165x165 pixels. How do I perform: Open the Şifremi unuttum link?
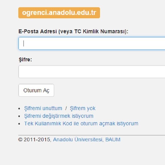pyautogui.click(x=43, y=108)
